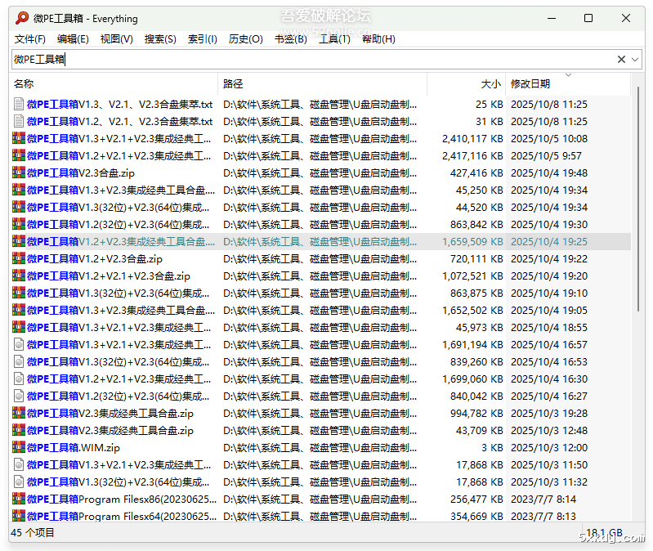Clear the search box with X button

click(621, 59)
